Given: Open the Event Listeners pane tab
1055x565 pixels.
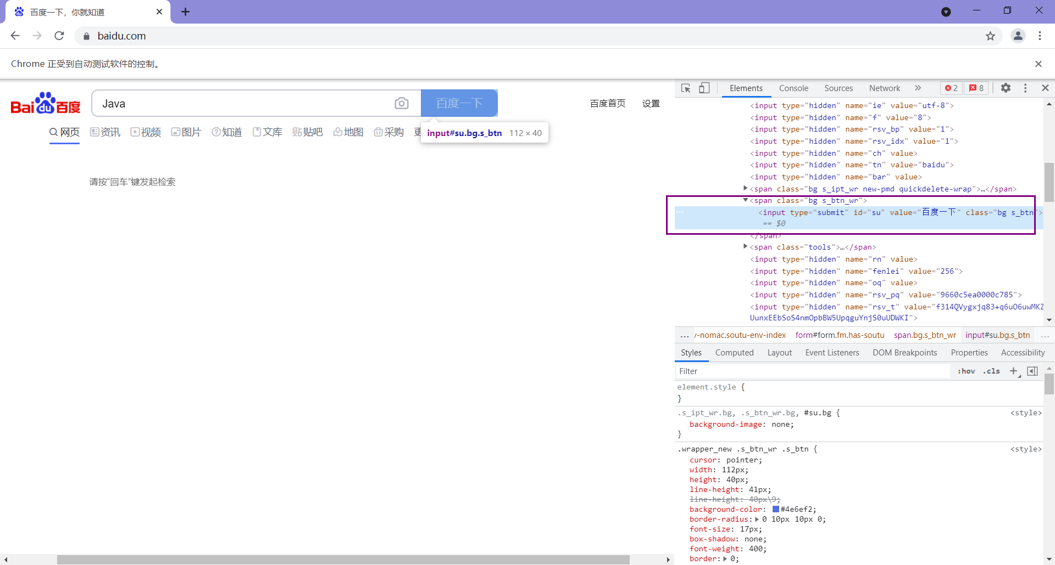Looking at the screenshot, I should pyautogui.click(x=832, y=353).
